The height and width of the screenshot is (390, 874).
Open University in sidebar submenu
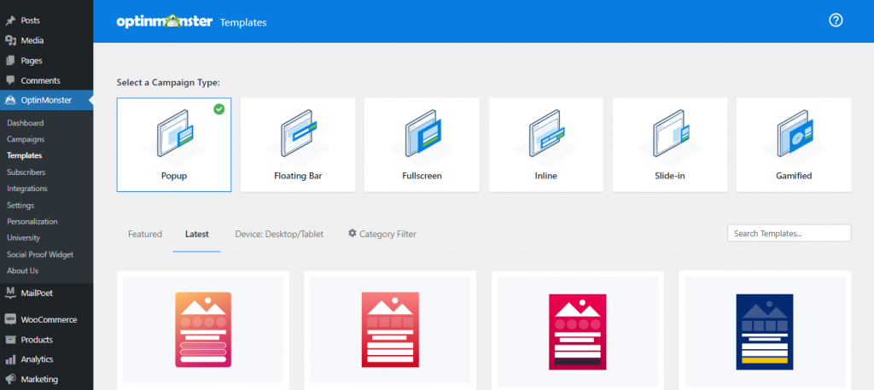point(23,238)
